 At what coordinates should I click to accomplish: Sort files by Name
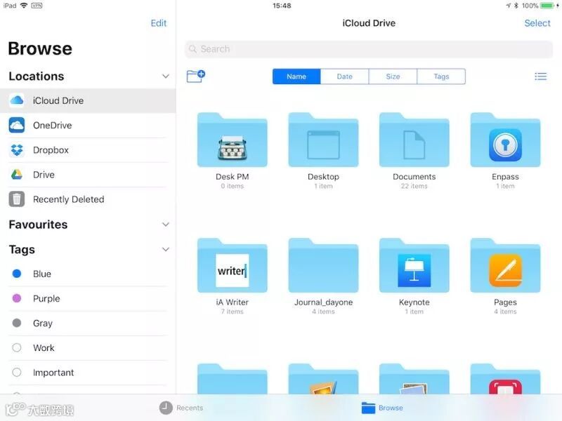coord(296,76)
